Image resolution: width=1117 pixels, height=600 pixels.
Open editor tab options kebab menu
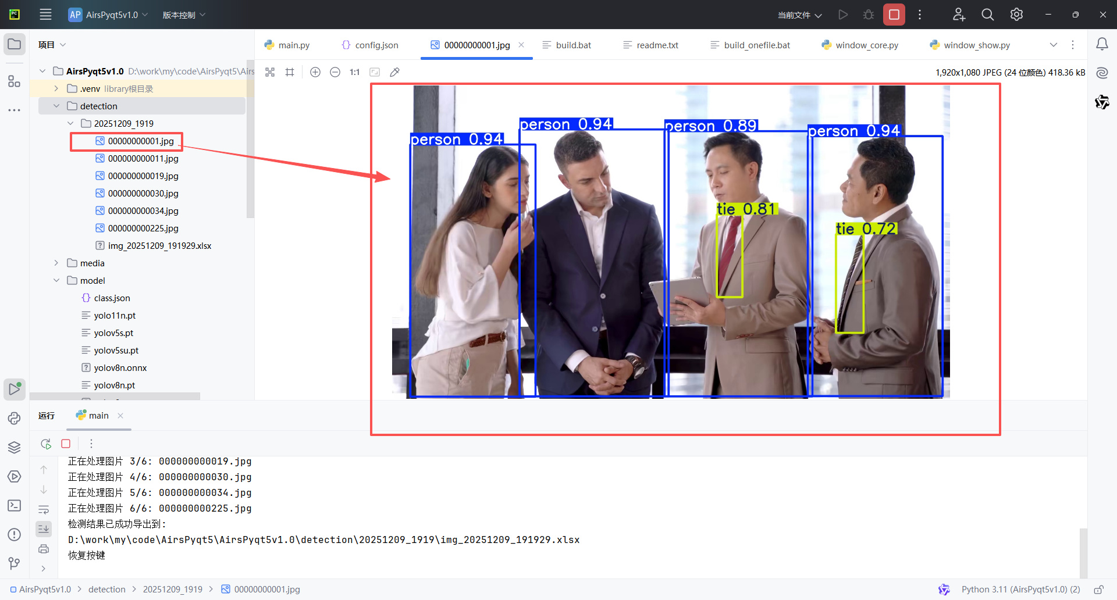coord(1073,45)
